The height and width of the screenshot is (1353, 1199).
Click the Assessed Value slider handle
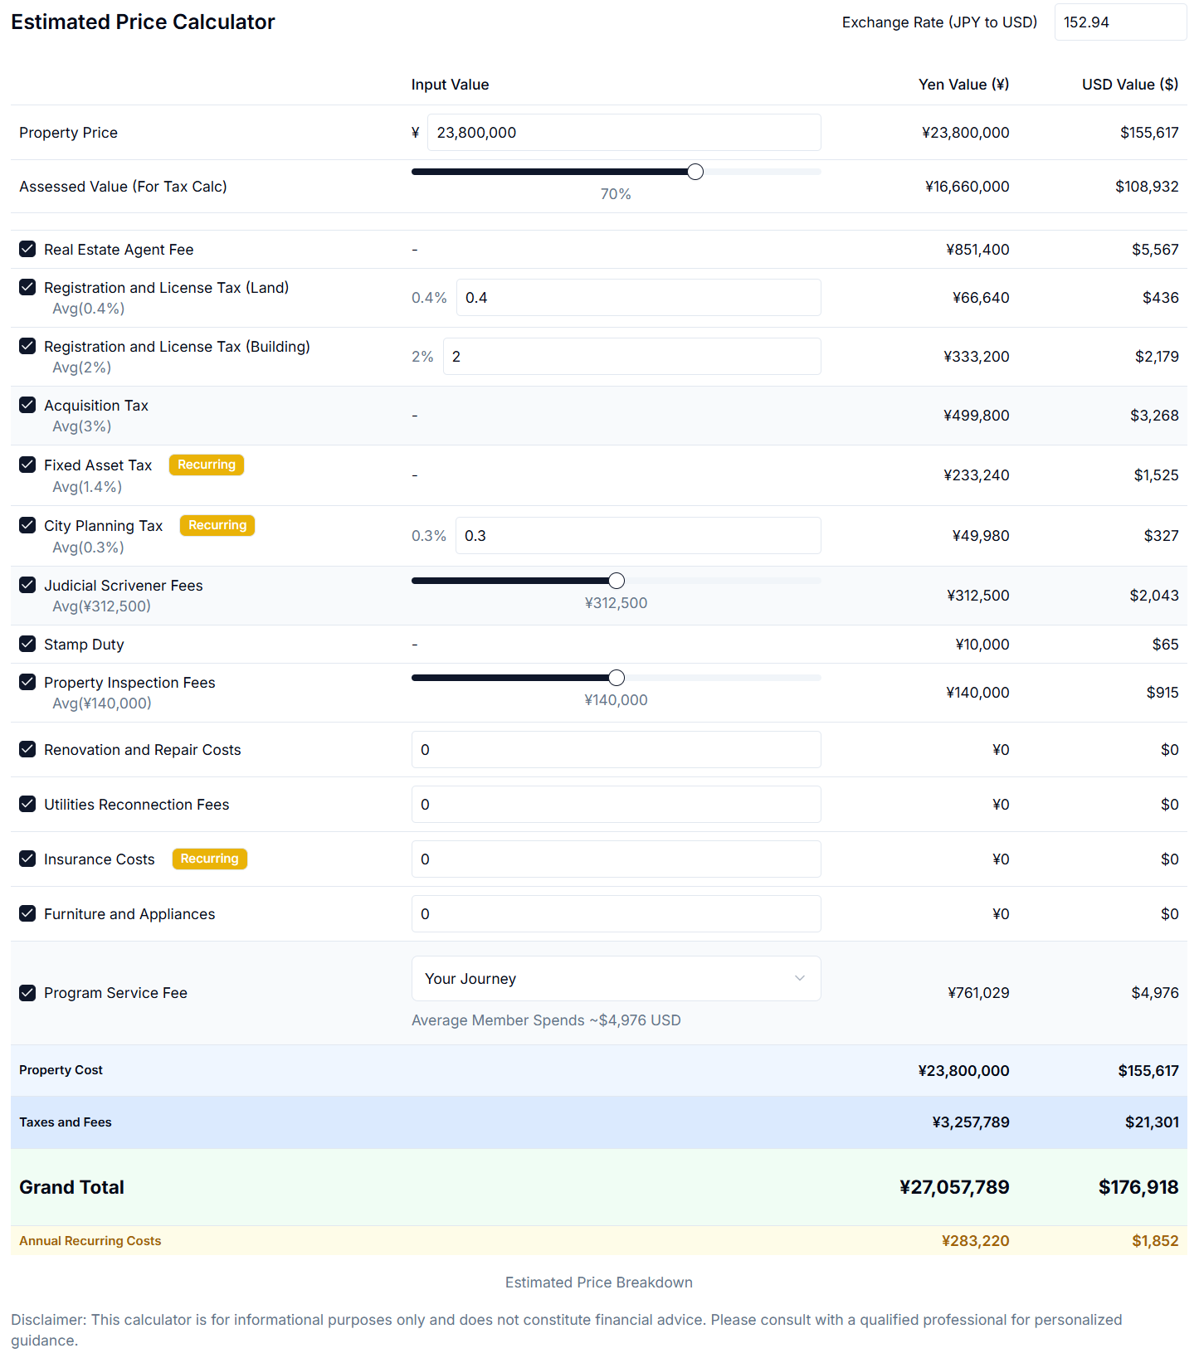695,172
